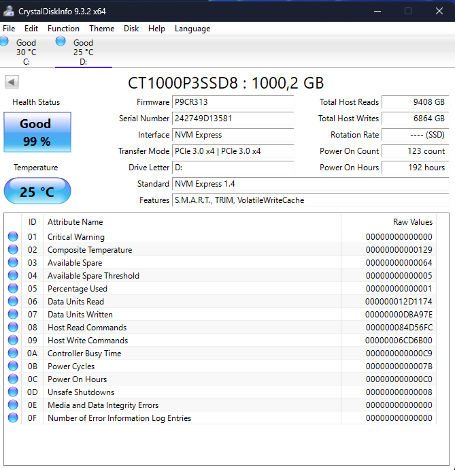This screenshot has width=455, height=470.
Task: Open the Language menu
Action: tap(192, 29)
